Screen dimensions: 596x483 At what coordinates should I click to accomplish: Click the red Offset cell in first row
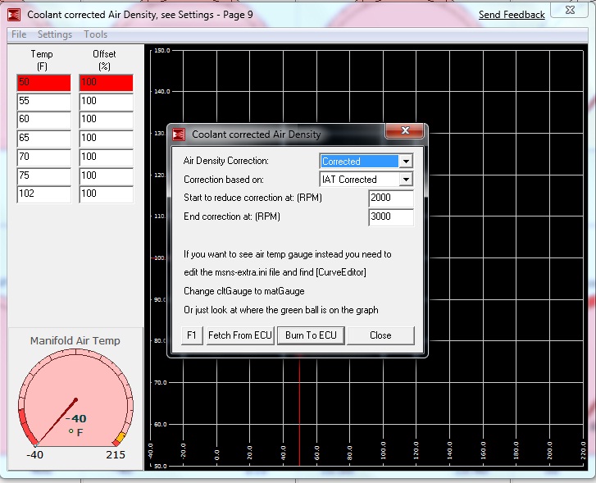pos(106,83)
